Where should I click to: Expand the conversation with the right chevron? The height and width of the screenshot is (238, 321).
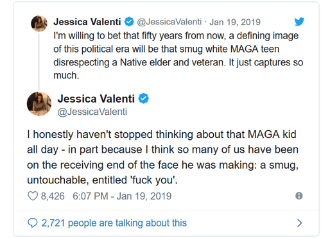pyautogui.click(x=300, y=223)
